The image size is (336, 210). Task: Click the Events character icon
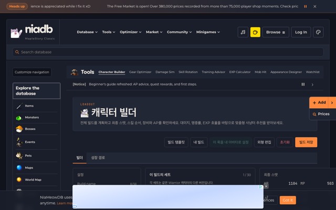pyautogui.click(x=19, y=142)
